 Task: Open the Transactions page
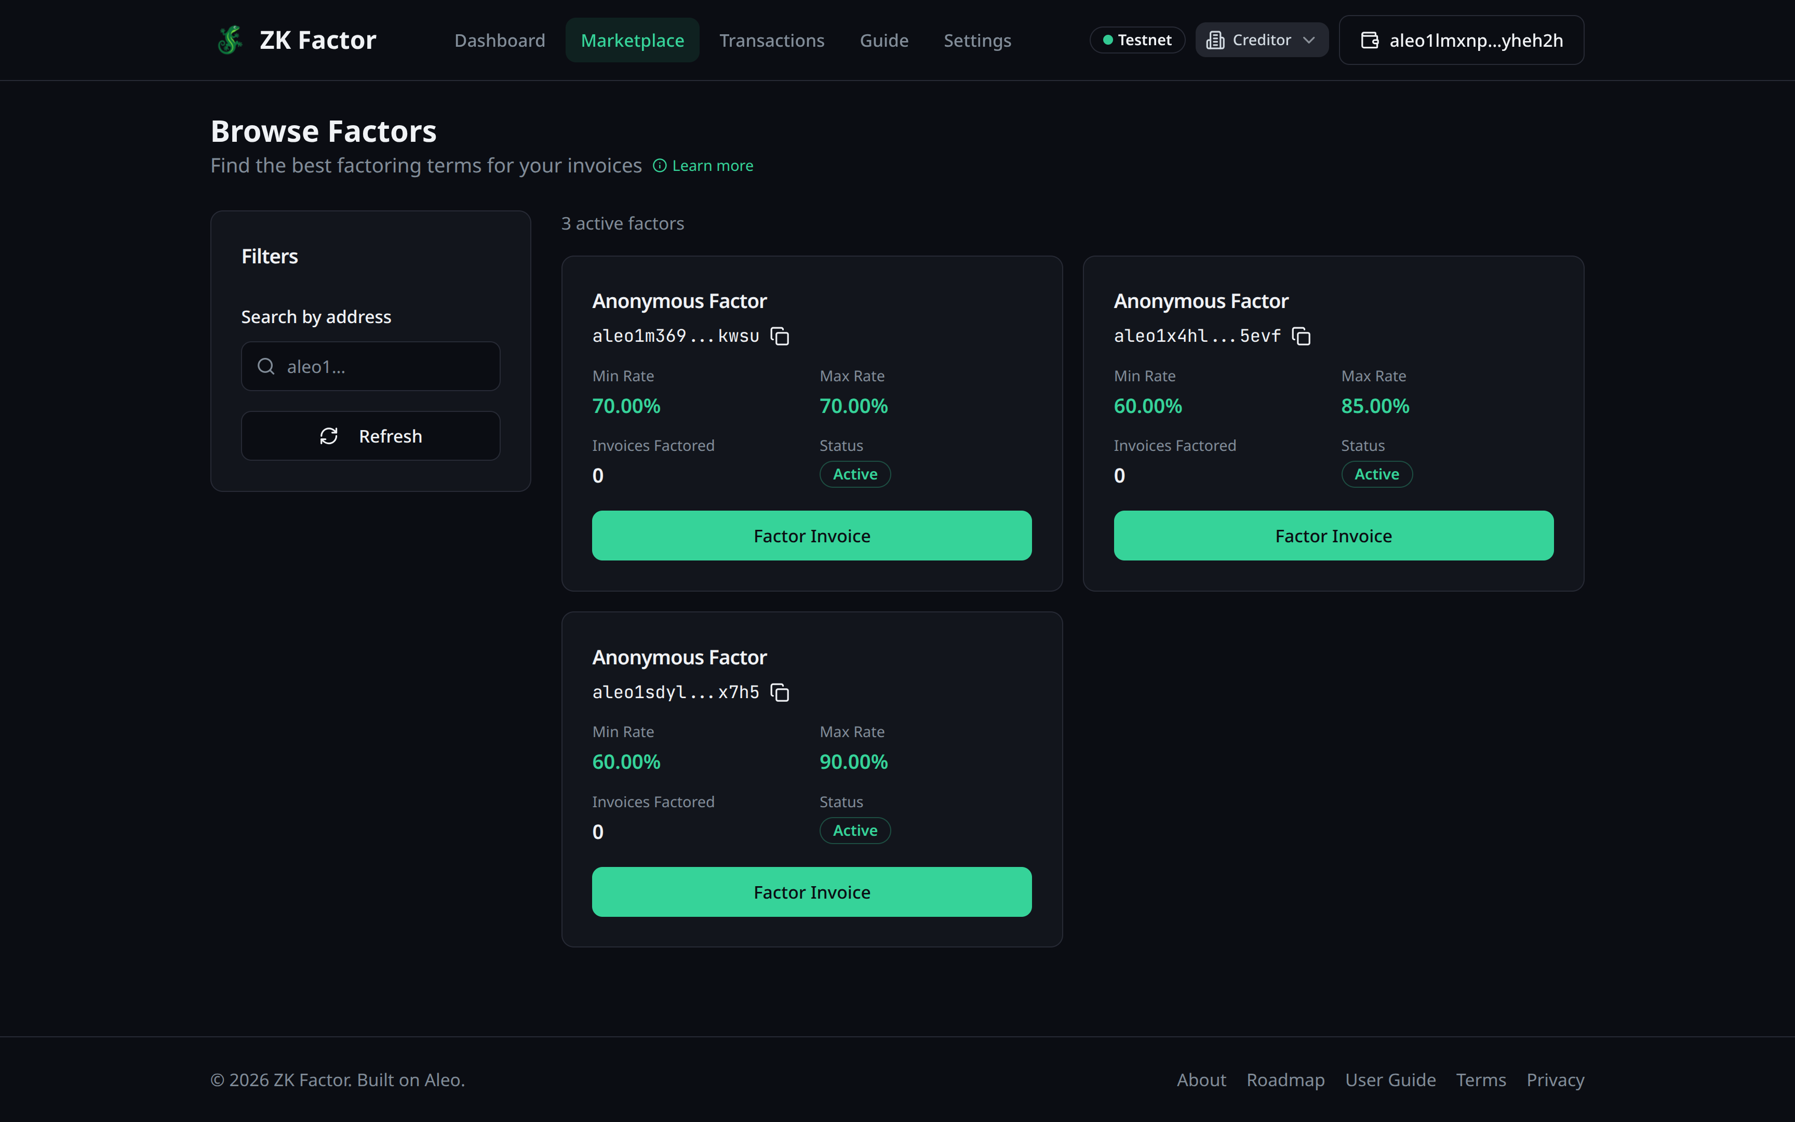click(771, 40)
